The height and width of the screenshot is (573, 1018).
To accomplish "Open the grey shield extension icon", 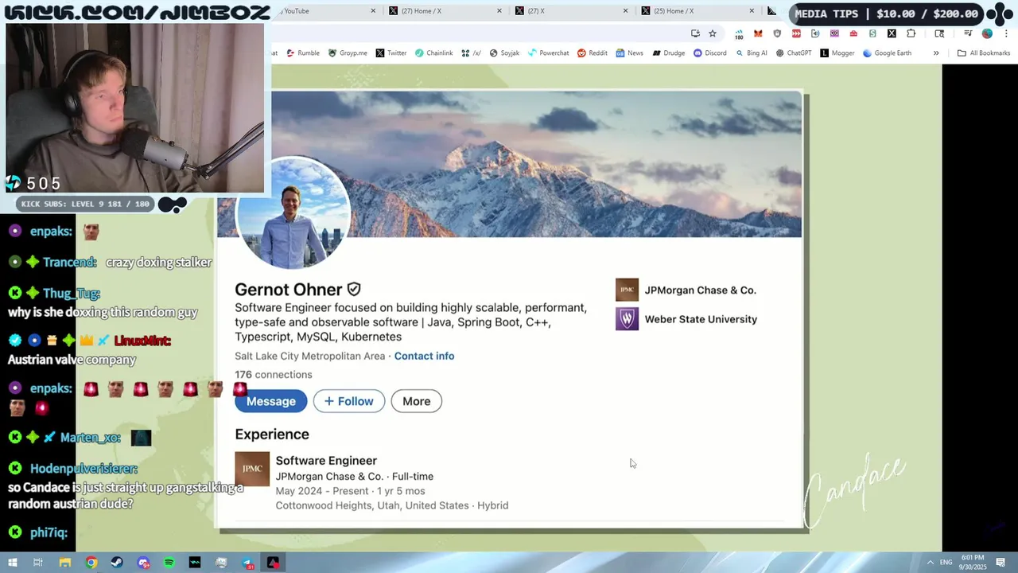I will click(x=777, y=33).
